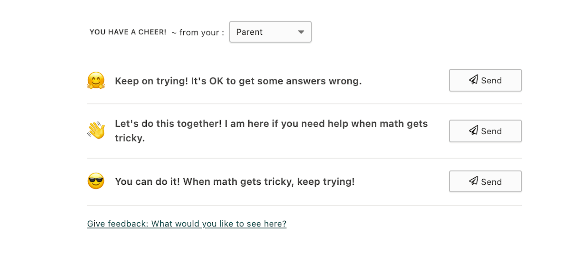Screen dimensions: 580x257
Task: Expand the cheer sender selection box
Action: coord(270,32)
